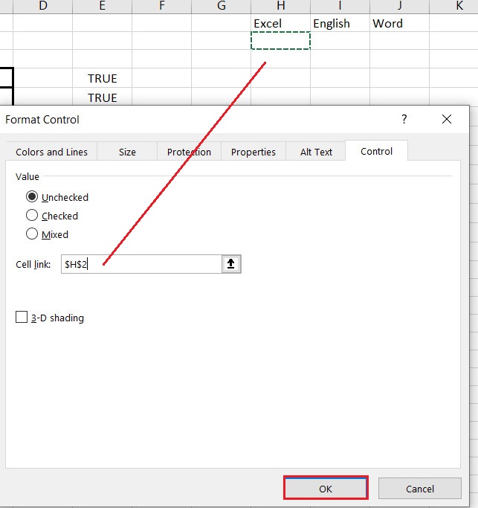Select column H header
Image resolution: width=478 pixels, height=508 pixels.
tap(281, 6)
